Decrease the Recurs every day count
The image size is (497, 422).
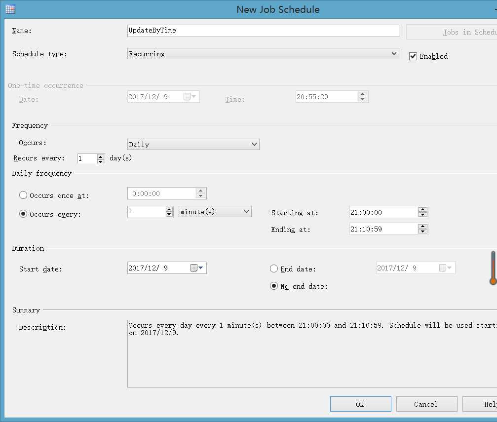[x=101, y=161]
